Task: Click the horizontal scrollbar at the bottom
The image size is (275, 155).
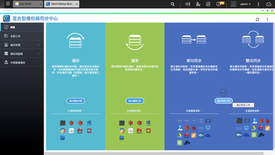Action: coord(151,153)
